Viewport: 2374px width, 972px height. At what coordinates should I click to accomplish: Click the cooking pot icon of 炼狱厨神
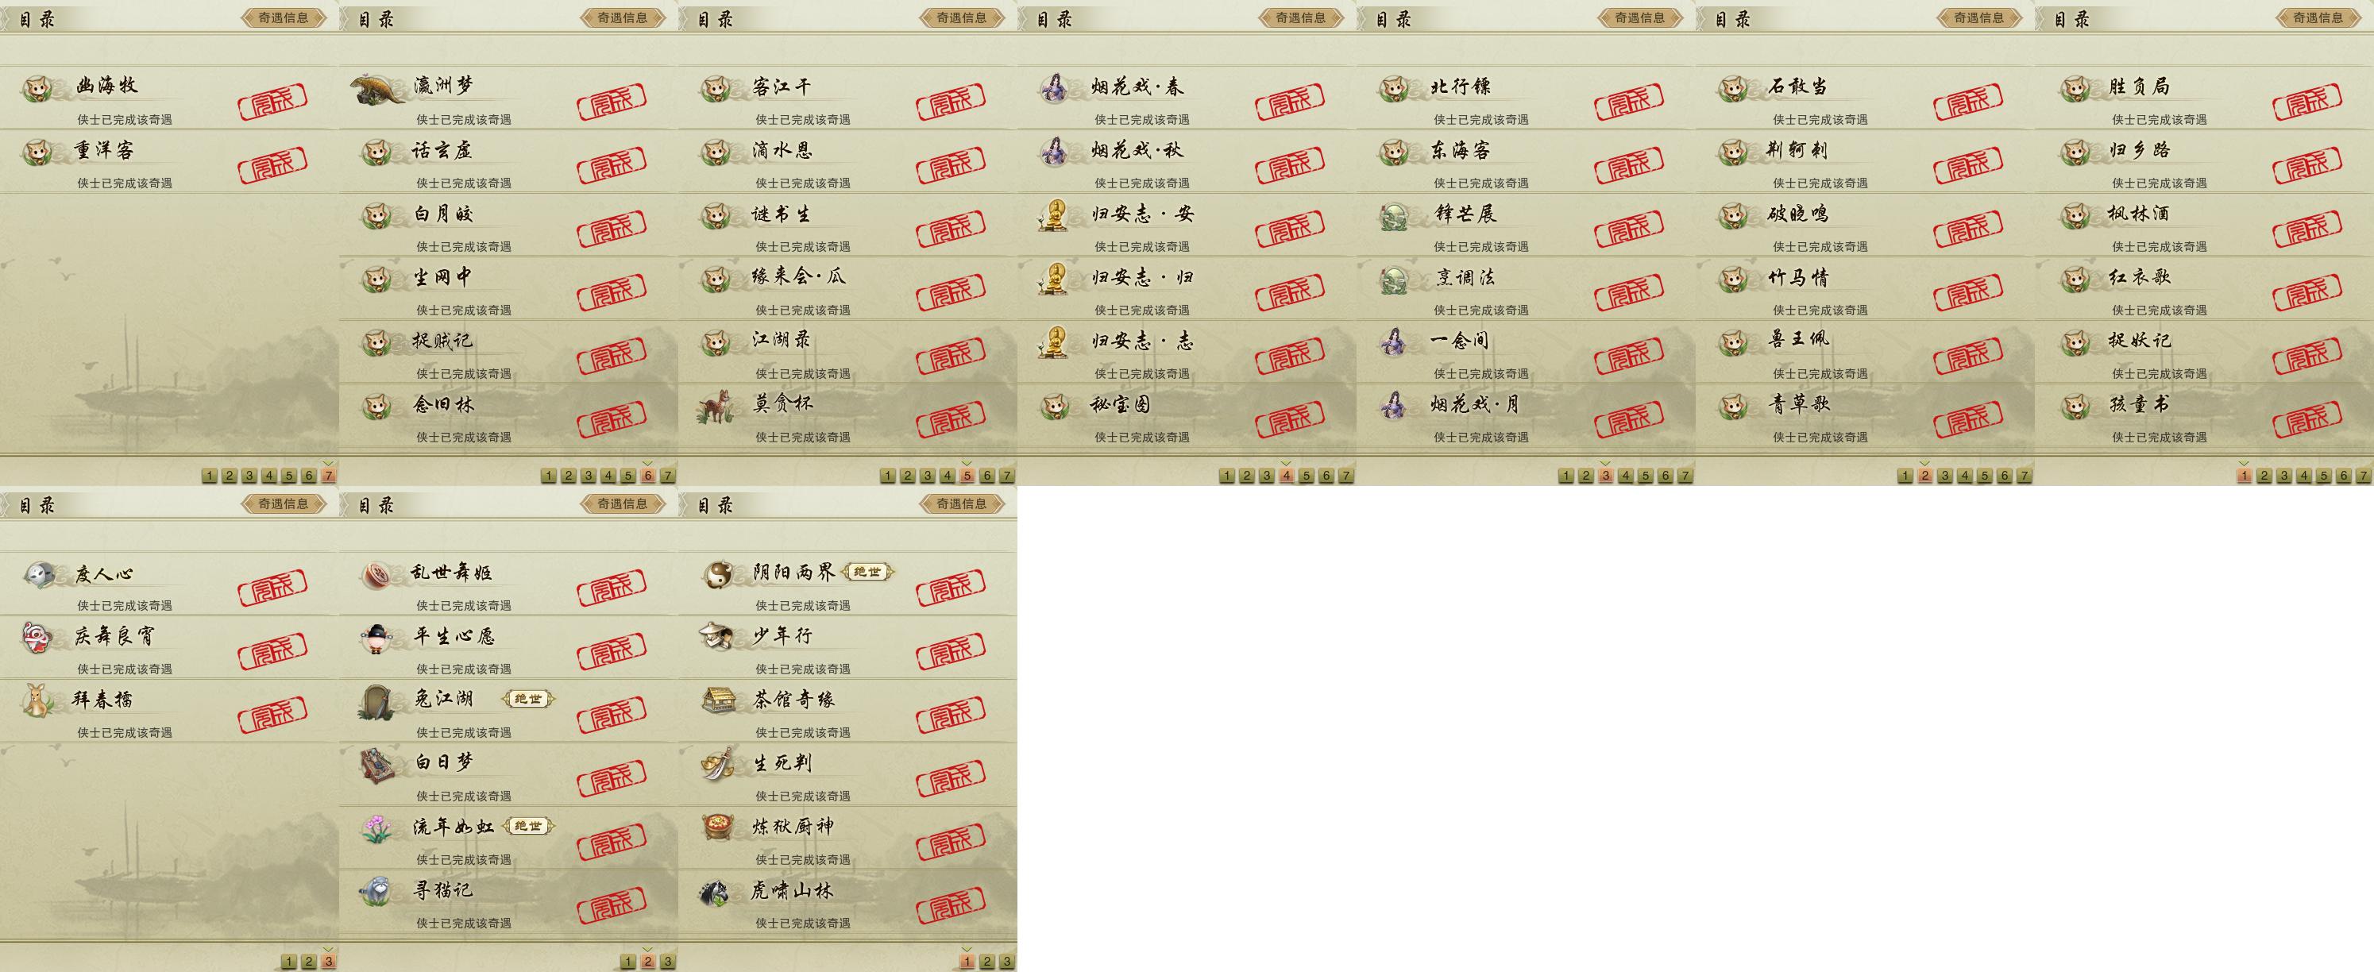click(718, 827)
